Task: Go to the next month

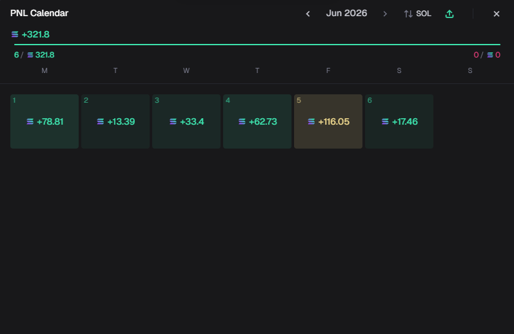Action: pyautogui.click(x=385, y=14)
